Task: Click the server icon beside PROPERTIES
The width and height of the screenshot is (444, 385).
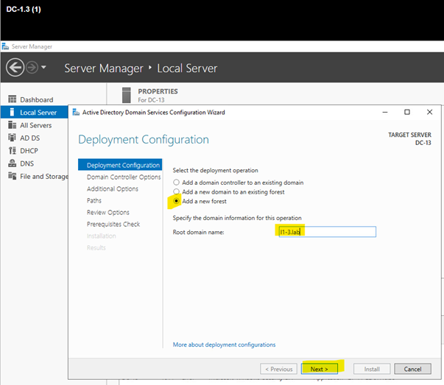Action: [x=127, y=95]
